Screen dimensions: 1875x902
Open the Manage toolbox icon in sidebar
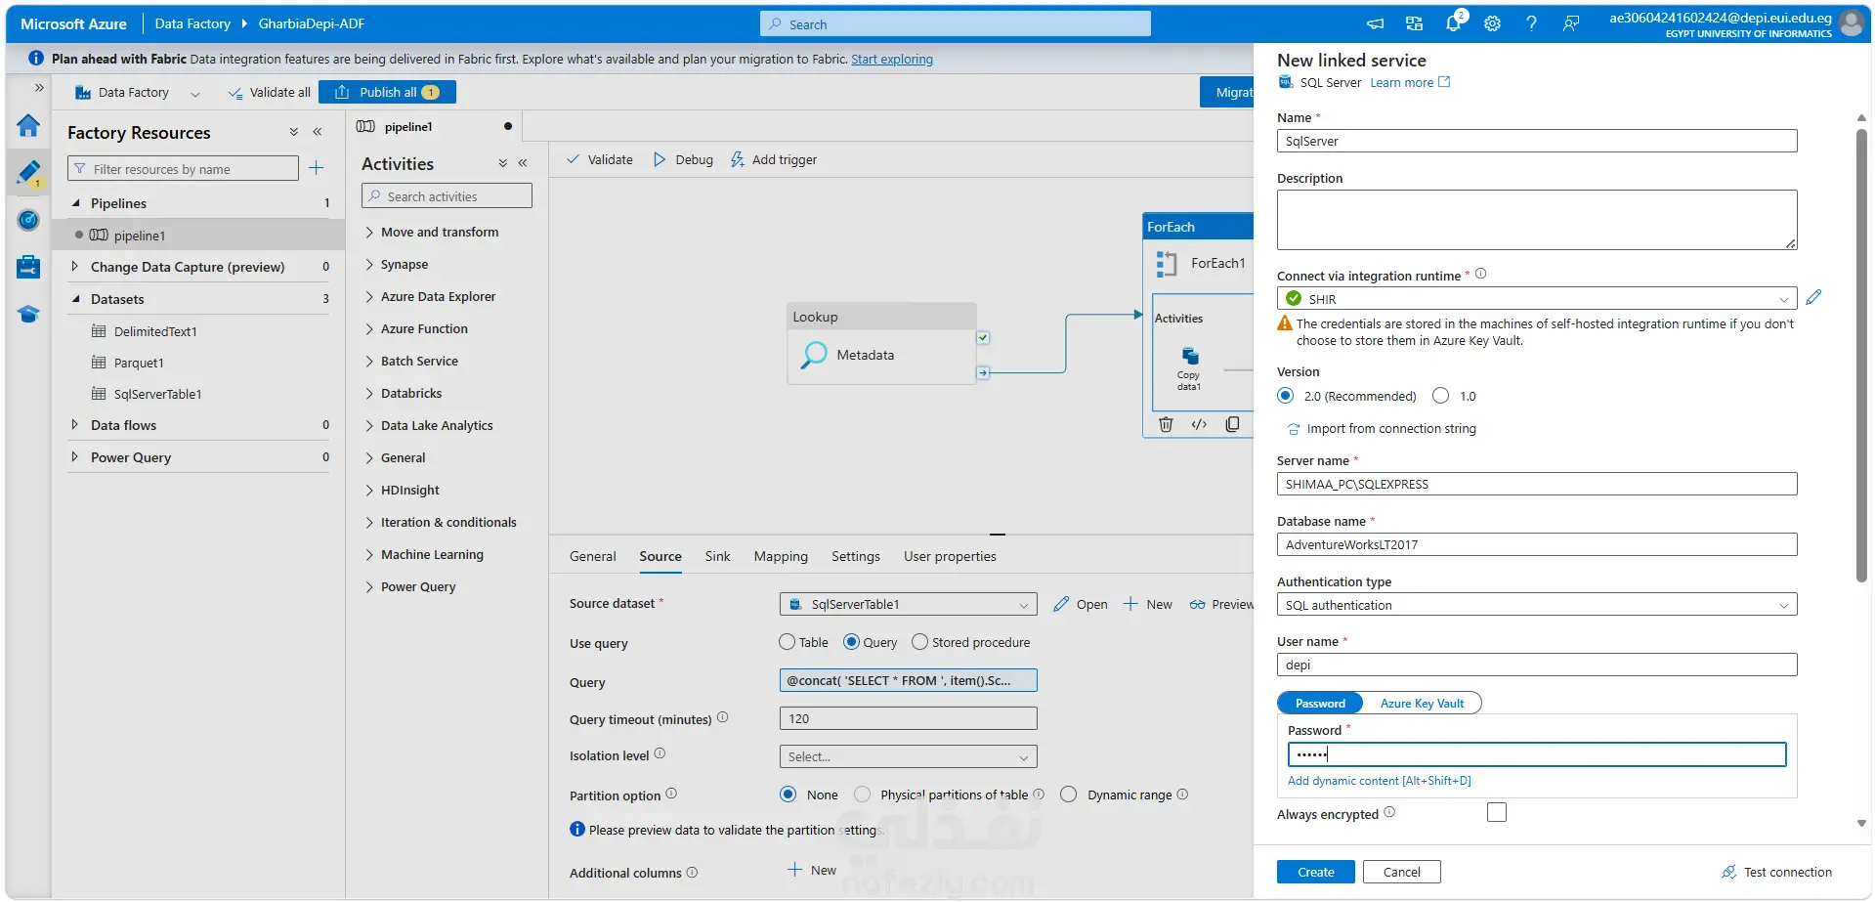click(x=28, y=267)
